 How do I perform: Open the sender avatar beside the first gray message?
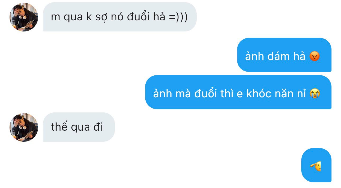click(x=24, y=17)
